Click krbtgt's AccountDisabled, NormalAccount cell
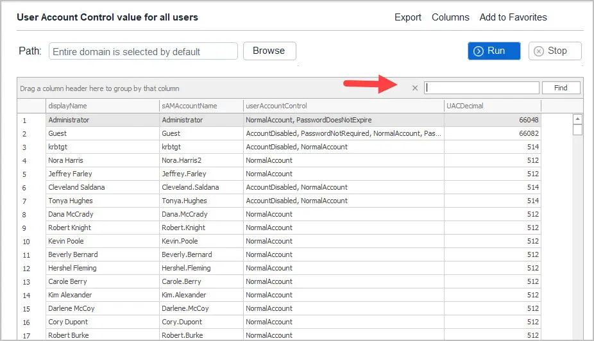Image resolution: width=594 pixels, height=341 pixels. (344, 147)
